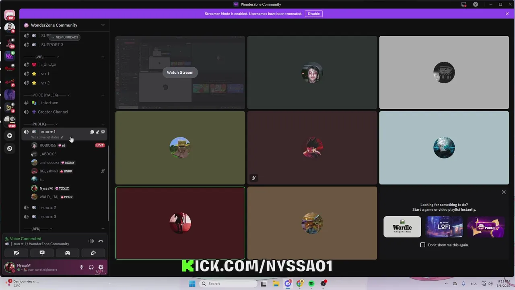Create channel in VOICE DYALEK category
The height and width of the screenshot is (290, 515).
[x=103, y=95]
